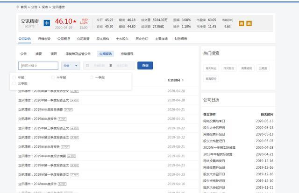The height and width of the screenshot is (193, 299).
Task: Click 首页 in the breadcrumb
Action: (24, 7)
